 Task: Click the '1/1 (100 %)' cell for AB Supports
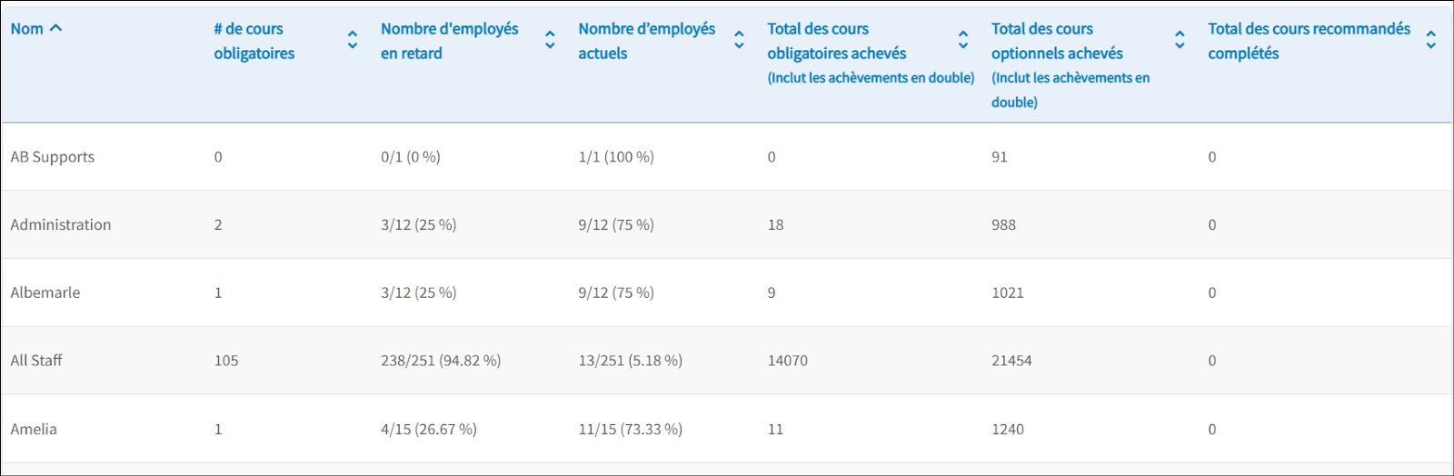[x=616, y=157]
